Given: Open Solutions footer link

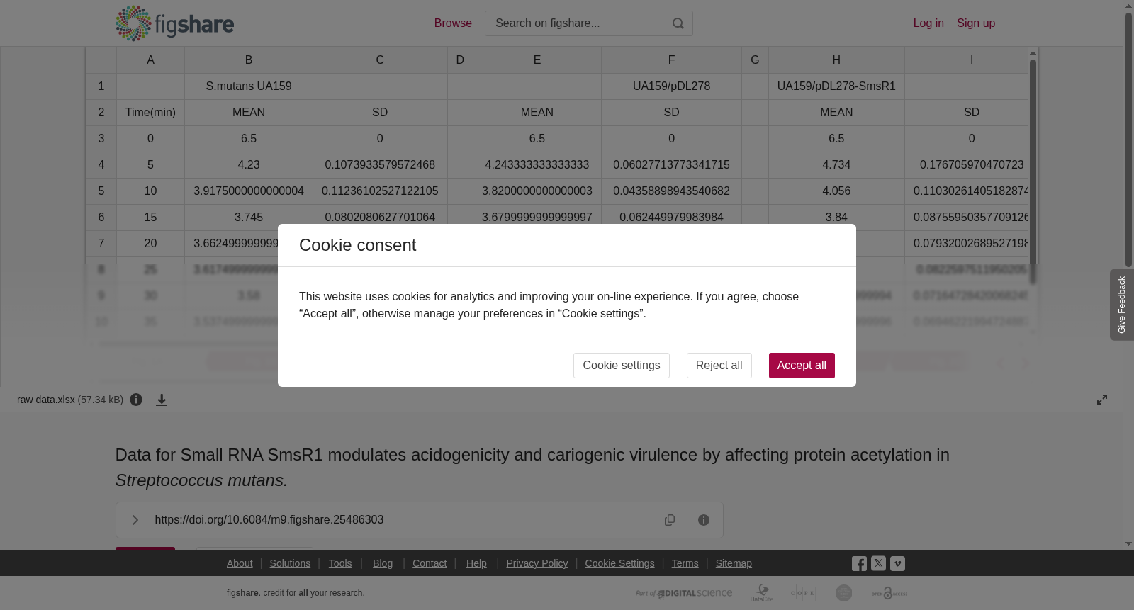Looking at the screenshot, I should [x=290, y=563].
